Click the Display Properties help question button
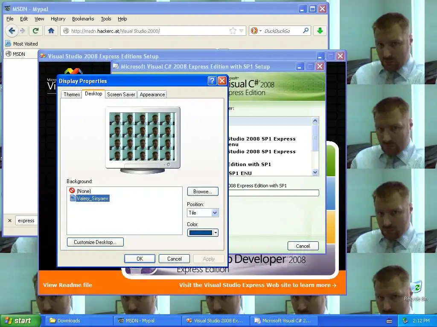The width and height of the screenshot is (437, 327). pyautogui.click(x=212, y=80)
